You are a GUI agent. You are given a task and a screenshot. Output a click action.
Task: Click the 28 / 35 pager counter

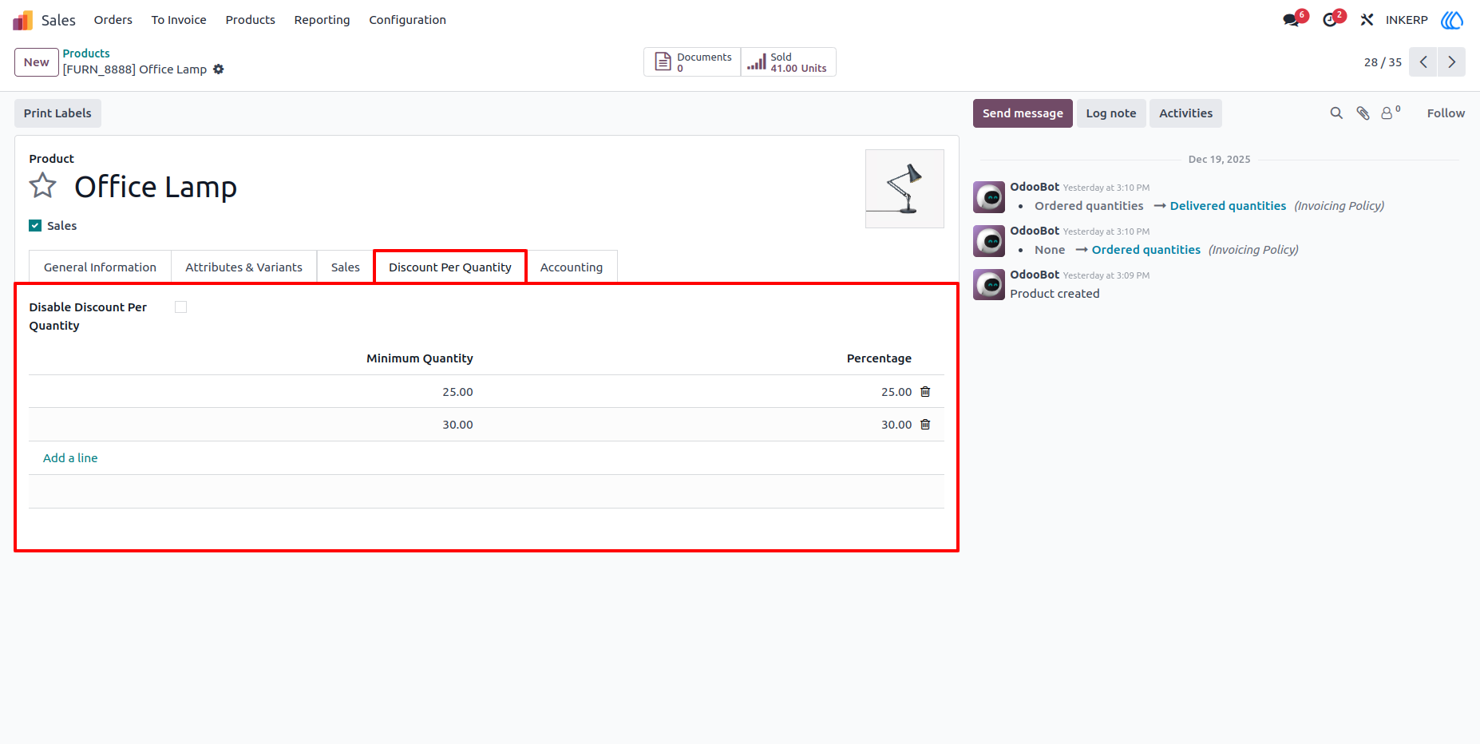click(1383, 62)
